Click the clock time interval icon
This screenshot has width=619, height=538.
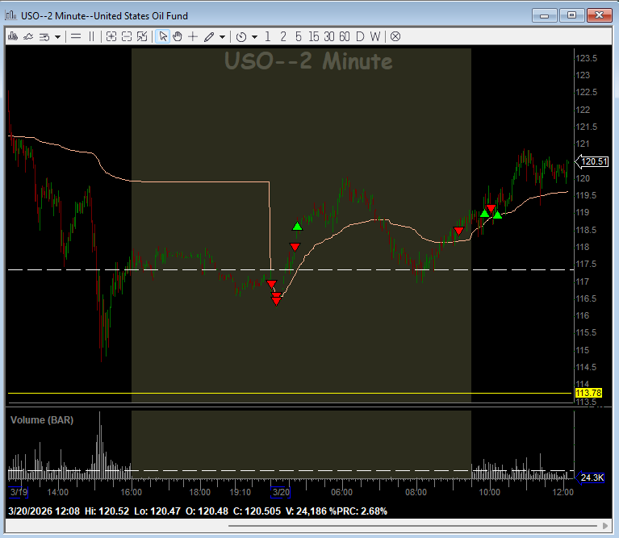click(x=241, y=37)
